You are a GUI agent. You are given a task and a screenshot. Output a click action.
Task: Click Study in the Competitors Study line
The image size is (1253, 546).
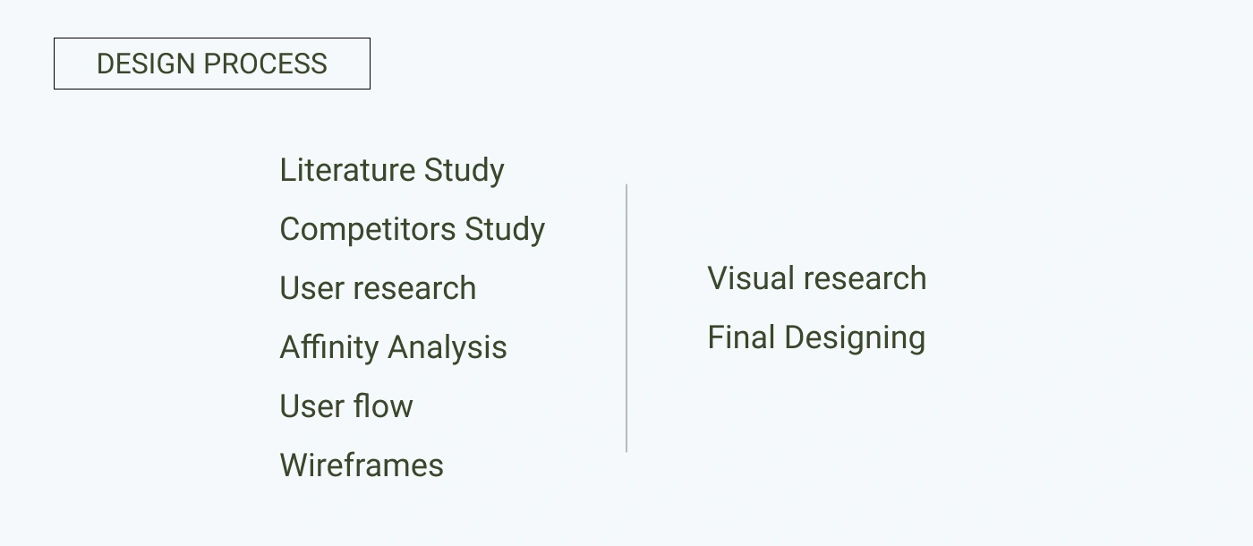pos(505,229)
